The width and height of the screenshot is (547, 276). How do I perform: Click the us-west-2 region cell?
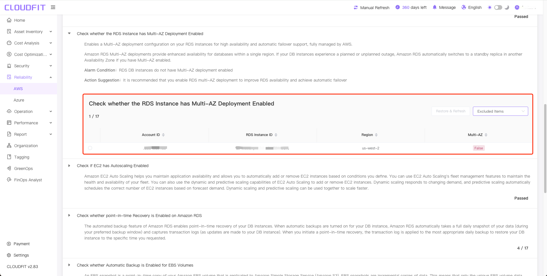pos(371,148)
